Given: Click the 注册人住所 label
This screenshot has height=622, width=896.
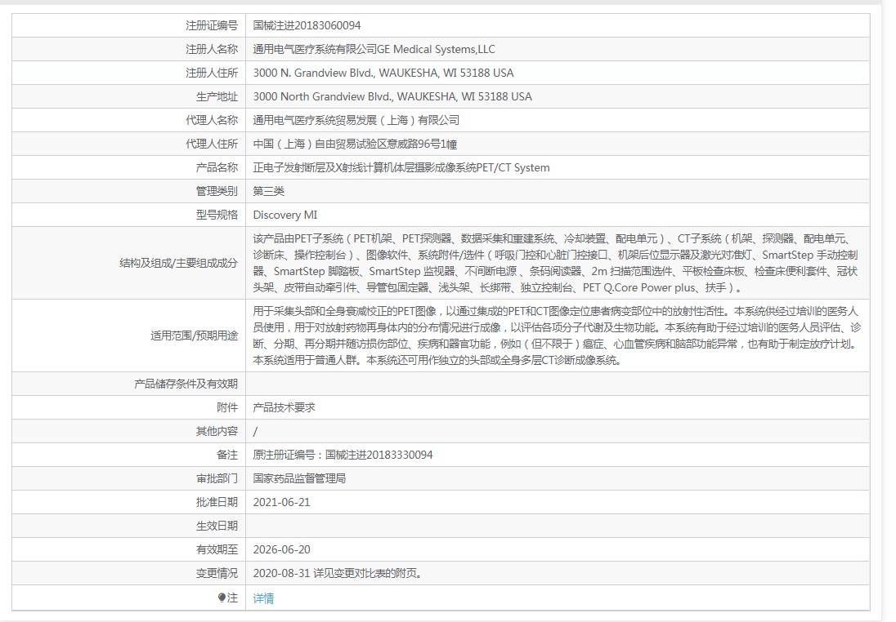Looking at the screenshot, I should tap(212, 73).
